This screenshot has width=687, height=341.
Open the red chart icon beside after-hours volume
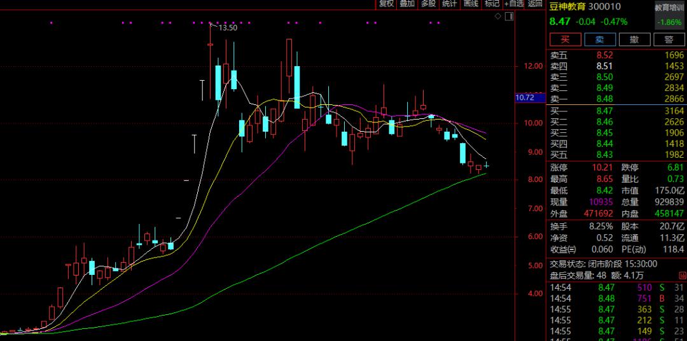click(x=682, y=275)
